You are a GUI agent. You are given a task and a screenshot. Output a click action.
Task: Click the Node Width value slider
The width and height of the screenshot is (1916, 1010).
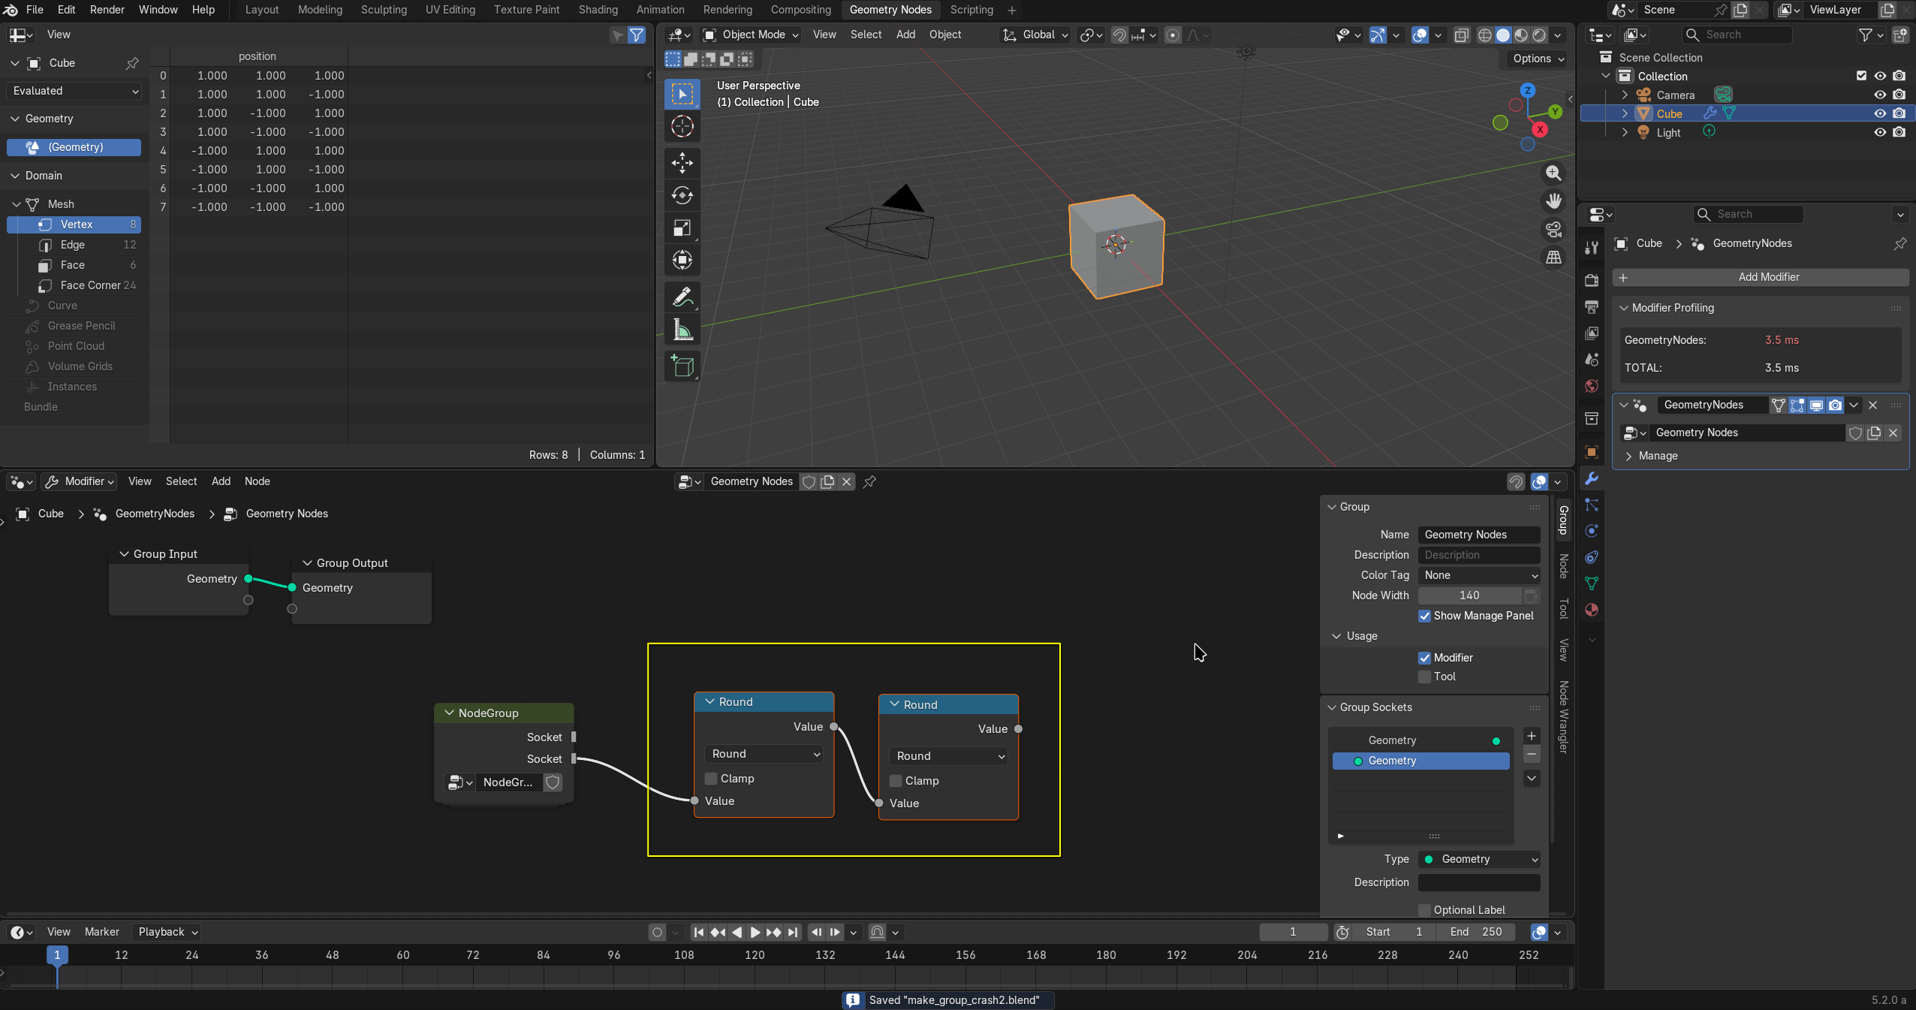click(1469, 595)
